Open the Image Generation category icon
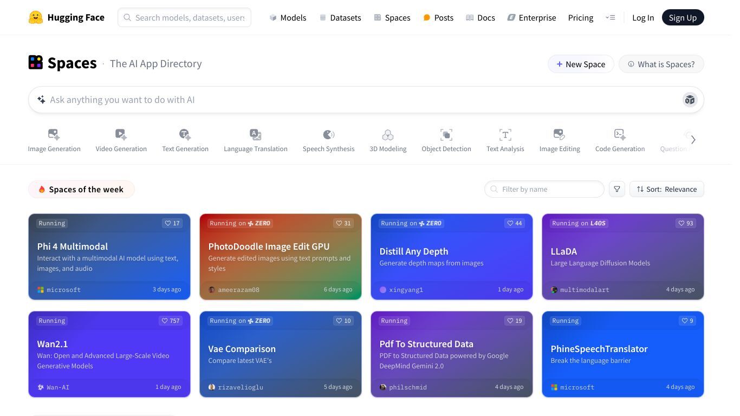Image resolution: width=740 pixels, height=416 pixels. (x=54, y=134)
